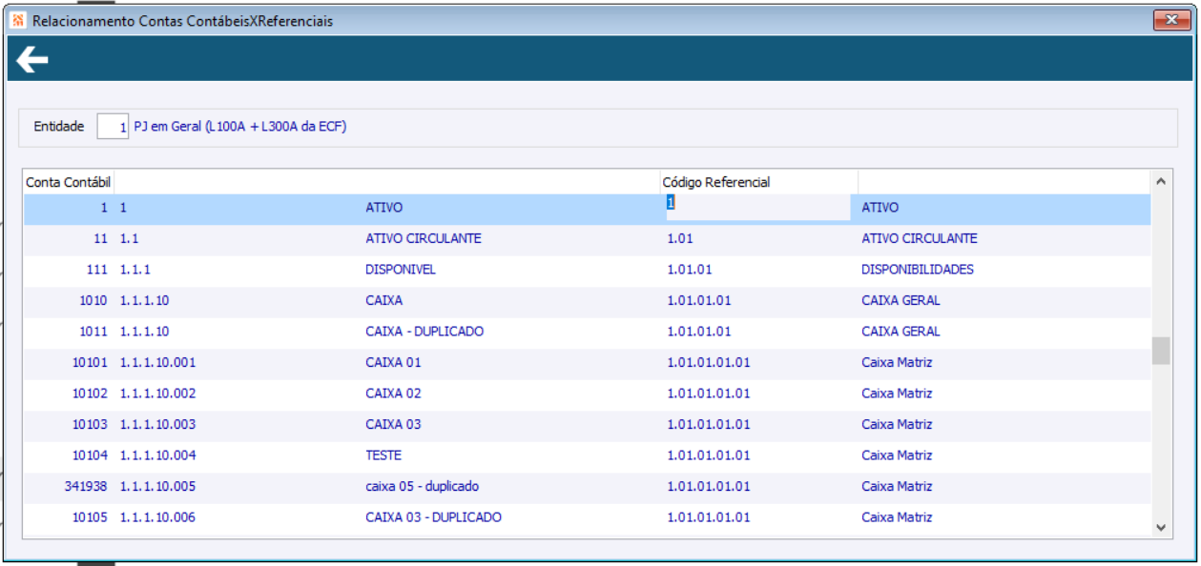Viewport: 1201px width, 566px height.
Task: Click classification code 1.1.1
Action: (x=135, y=270)
